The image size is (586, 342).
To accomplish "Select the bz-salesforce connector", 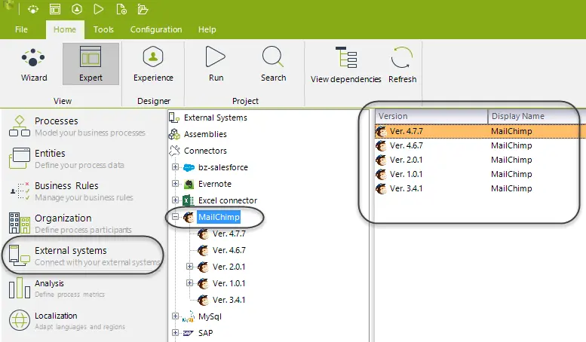I will click(222, 167).
